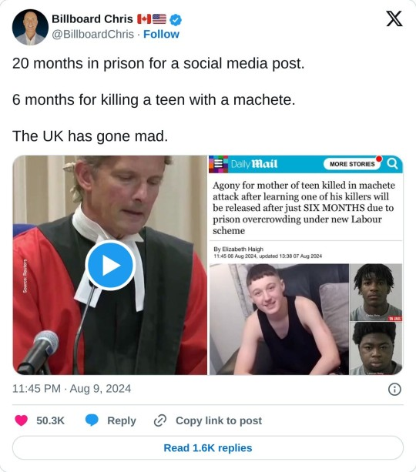Click the MORE STORIES pill

[352, 164]
